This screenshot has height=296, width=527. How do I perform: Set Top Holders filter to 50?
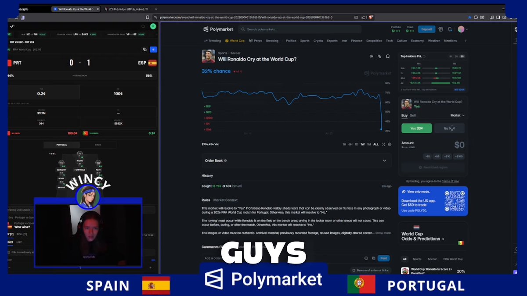(462, 57)
